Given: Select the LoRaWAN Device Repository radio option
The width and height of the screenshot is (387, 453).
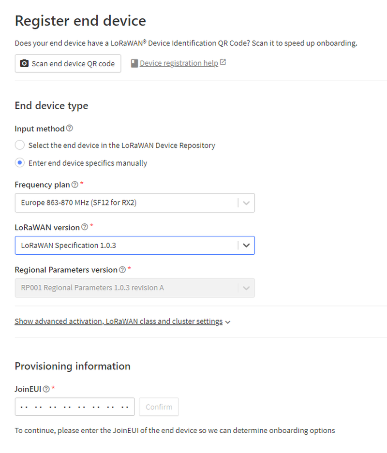Looking at the screenshot, I should click(19, 145).
